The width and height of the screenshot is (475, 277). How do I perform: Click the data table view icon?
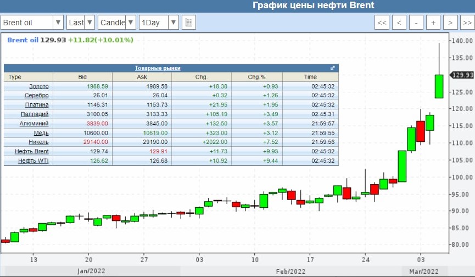[x=188, y=23]
